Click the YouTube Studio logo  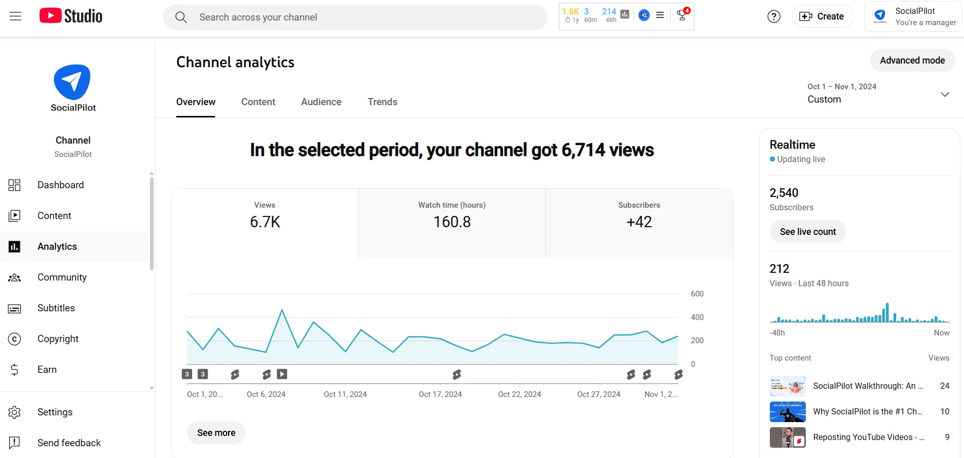click(x=71, y=16)
